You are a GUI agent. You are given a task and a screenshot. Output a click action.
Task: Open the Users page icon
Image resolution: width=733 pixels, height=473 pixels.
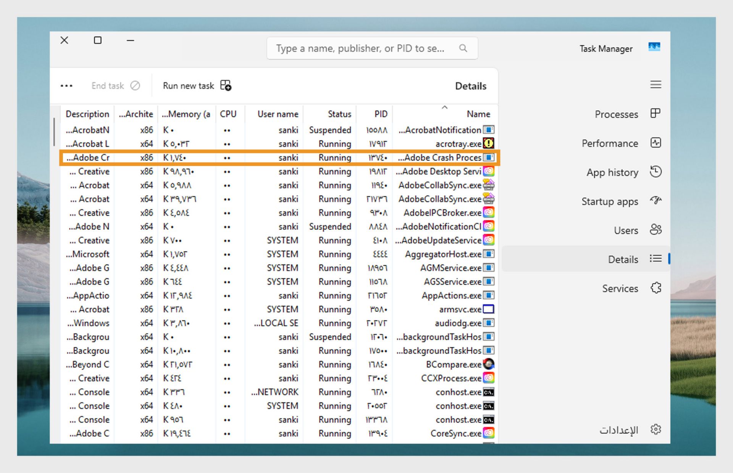click(x=656, y=230)
